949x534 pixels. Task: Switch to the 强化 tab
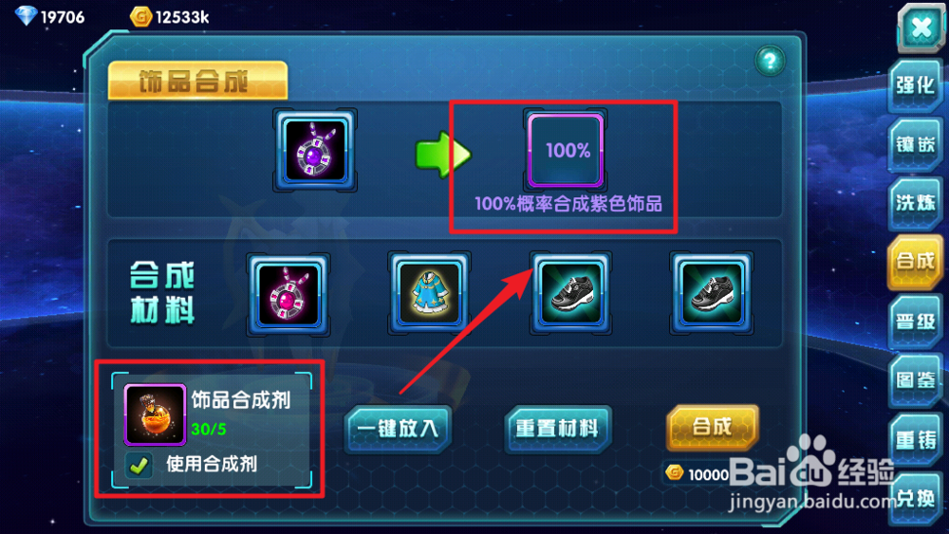click(917, 86)
